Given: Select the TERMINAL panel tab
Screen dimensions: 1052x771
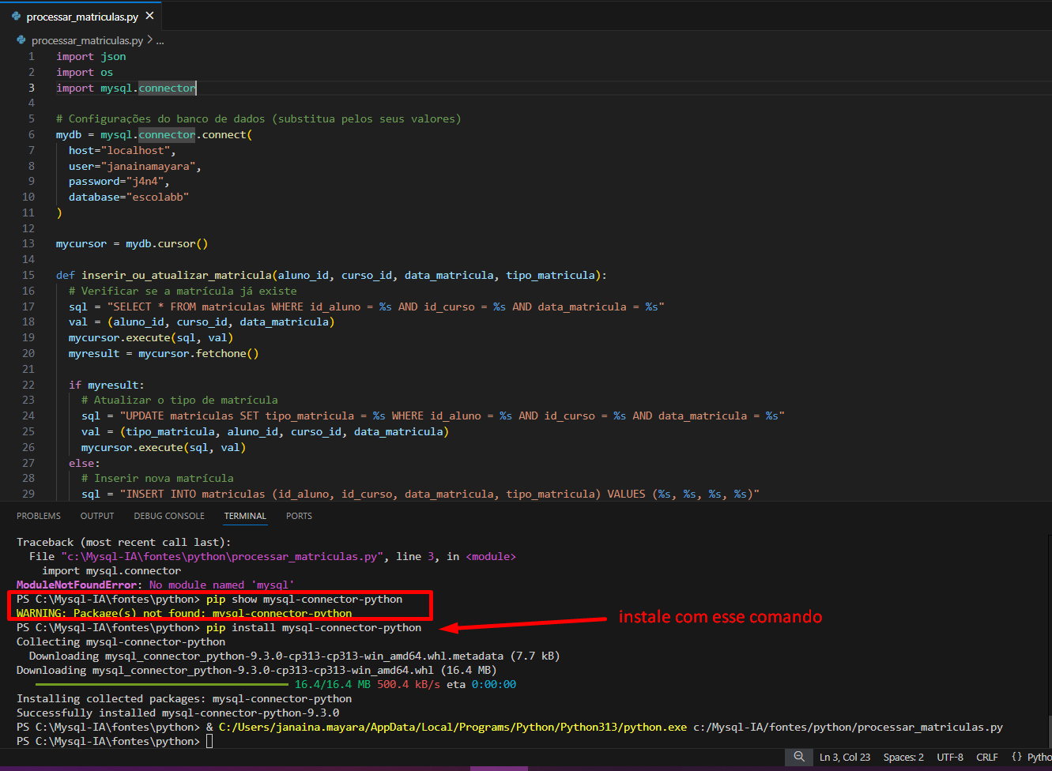Looking at the screenshot, I should pyautogui.click(x=245, y=516).
